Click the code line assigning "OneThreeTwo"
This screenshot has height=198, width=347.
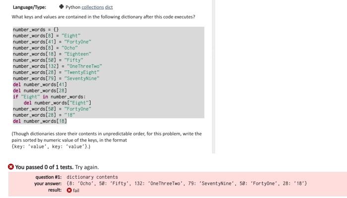(x=58, y=66)
